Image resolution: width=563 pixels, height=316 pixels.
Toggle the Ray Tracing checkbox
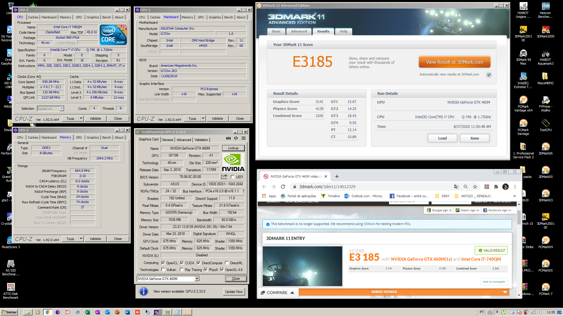[182, 269]
